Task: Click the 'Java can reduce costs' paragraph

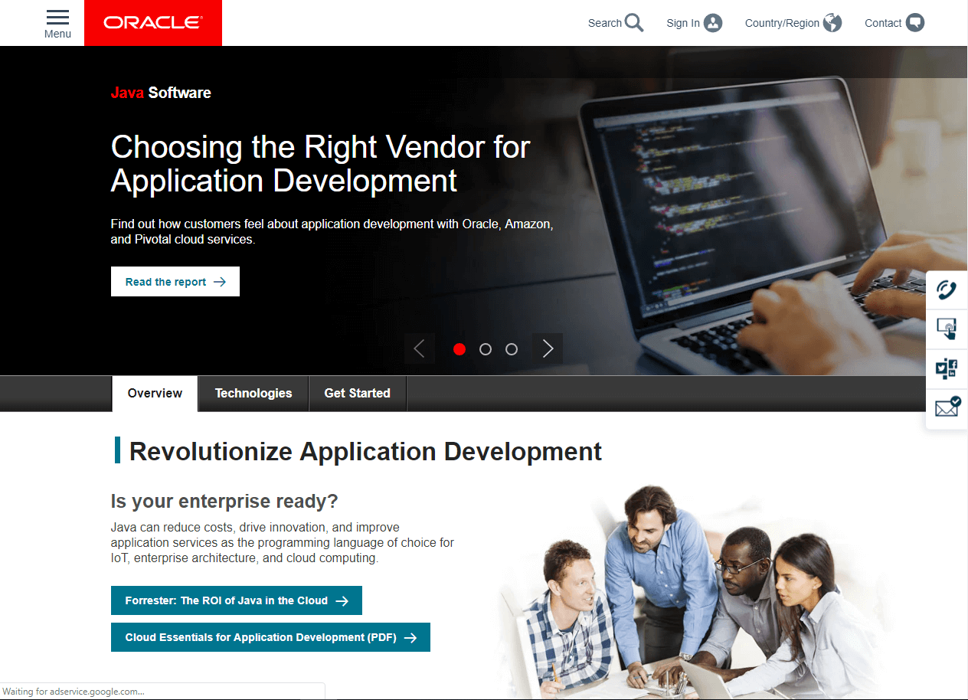Action: pyautogui.click(x=283, y=543)
